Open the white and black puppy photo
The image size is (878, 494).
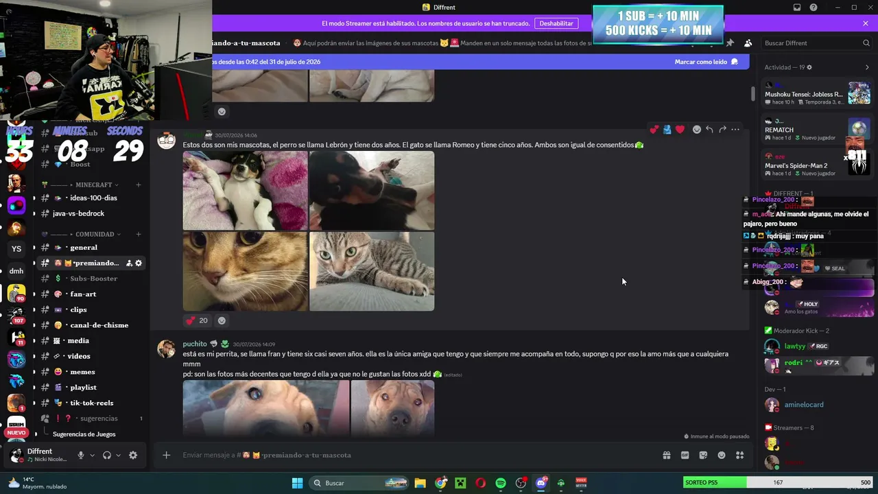tap(245, 191)
